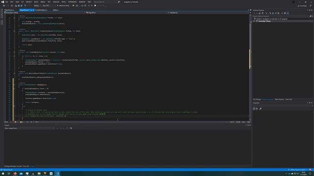Viewport: 314px width, 176px height.
Task: Click Solution Explorer properties wrench icon
Action: 285,13
